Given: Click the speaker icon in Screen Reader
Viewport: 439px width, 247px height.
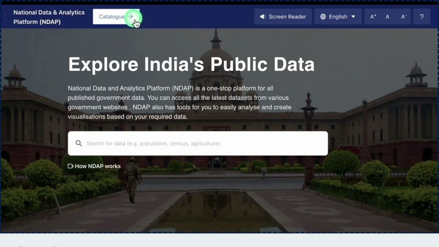Looking at the screenshot, I should click(x=263, y=16).
